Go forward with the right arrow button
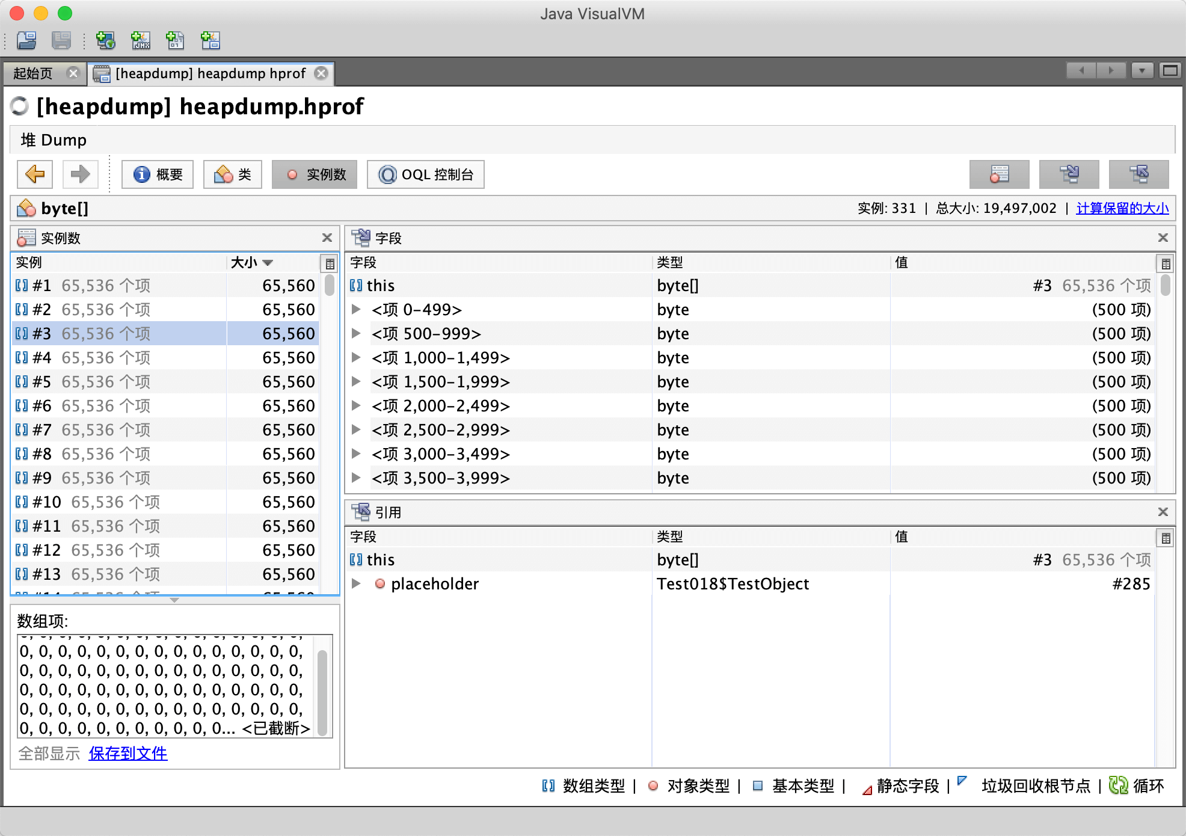Image resolution: width=1186 pixels, height=836 pixels. tap(80, 174)
